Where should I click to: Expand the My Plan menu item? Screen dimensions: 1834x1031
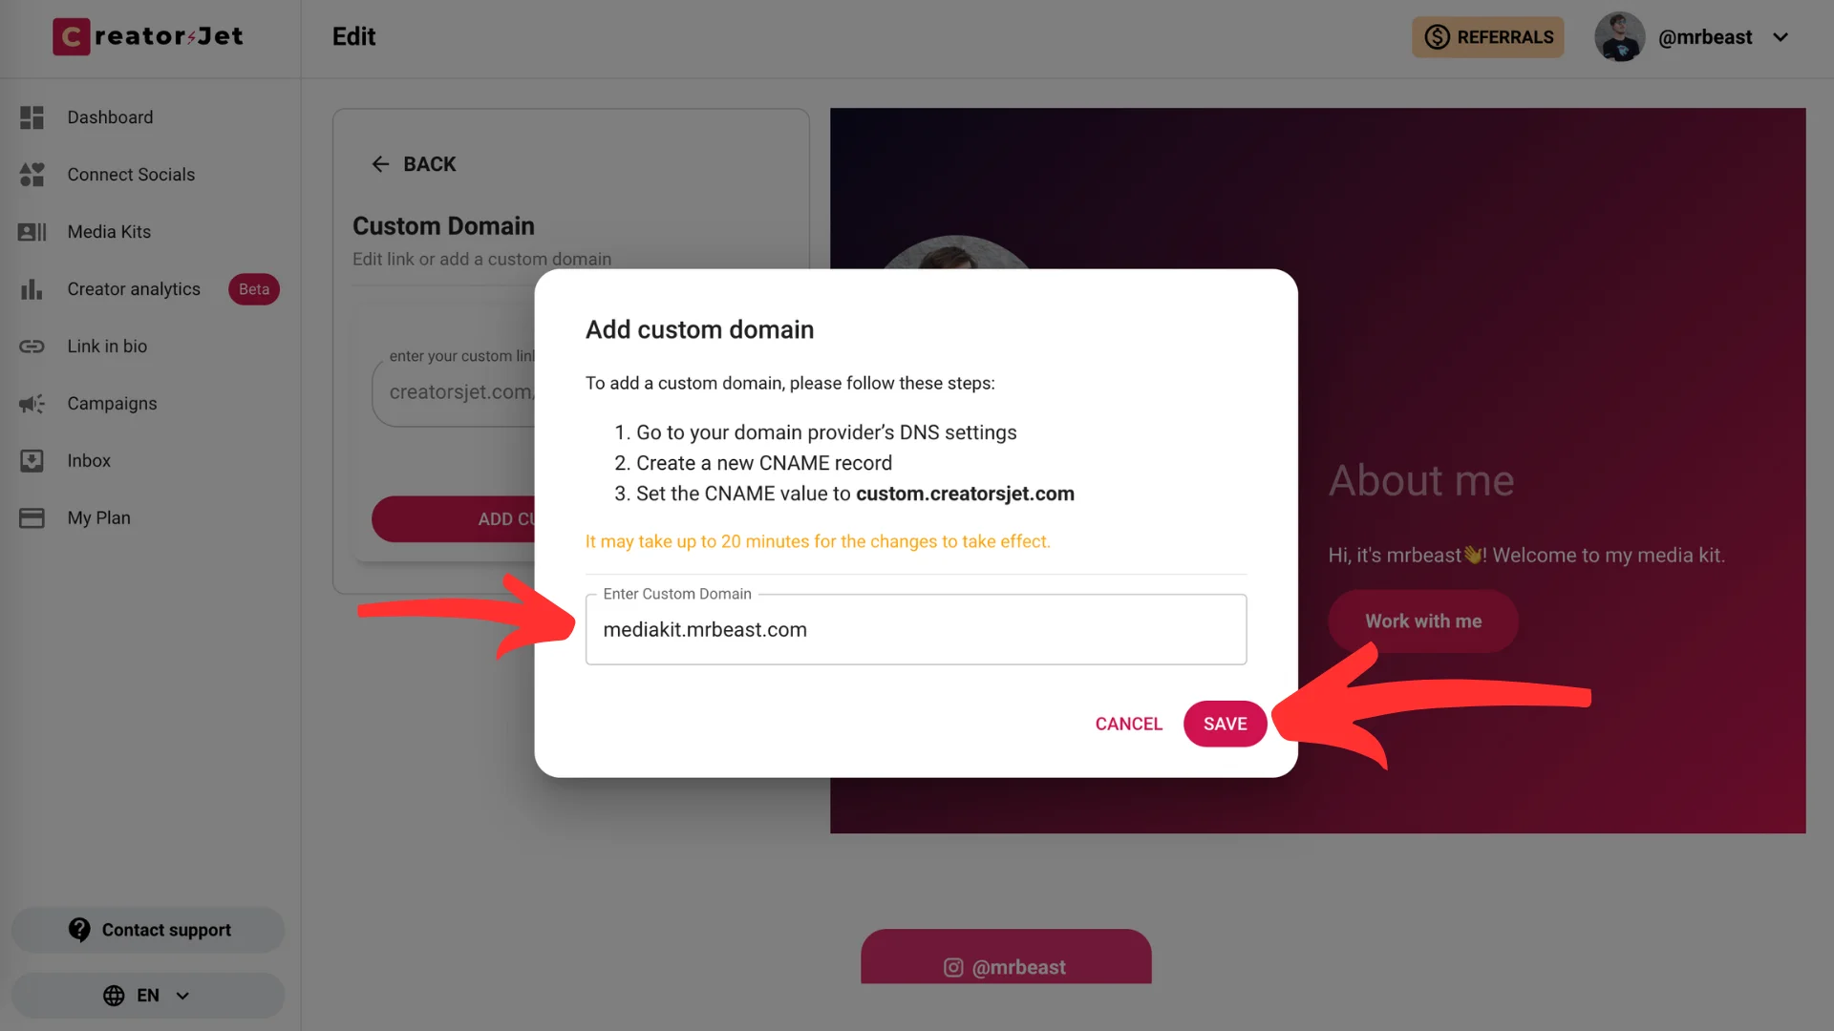click(98, 516)
